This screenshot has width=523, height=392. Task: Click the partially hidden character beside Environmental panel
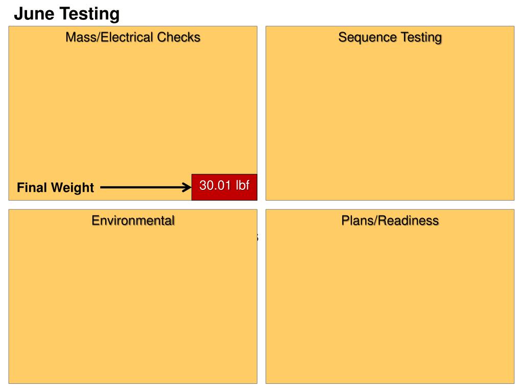[x=258, y=237]
